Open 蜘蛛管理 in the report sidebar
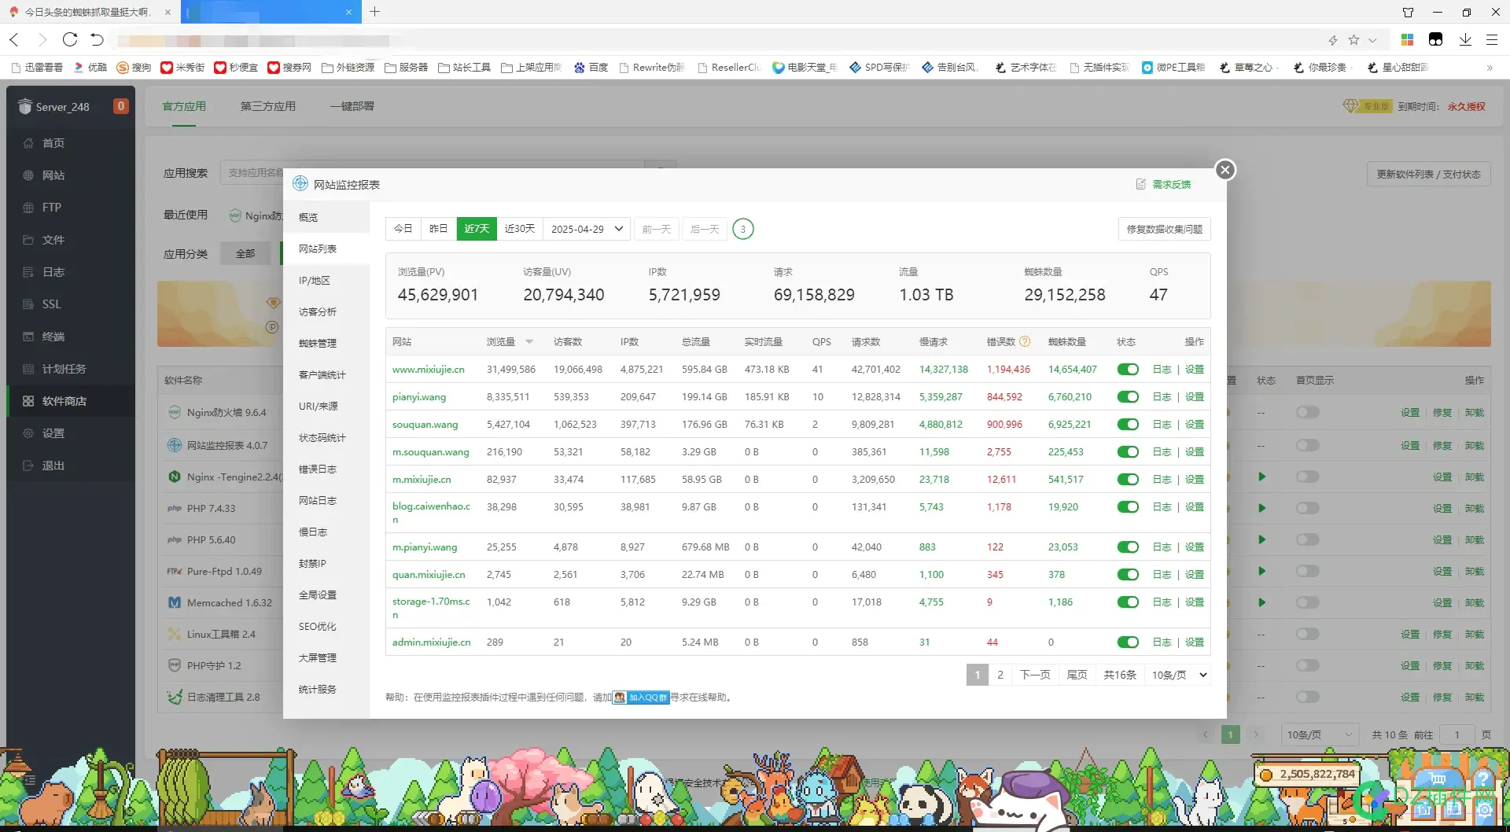 tap(318, 344)
